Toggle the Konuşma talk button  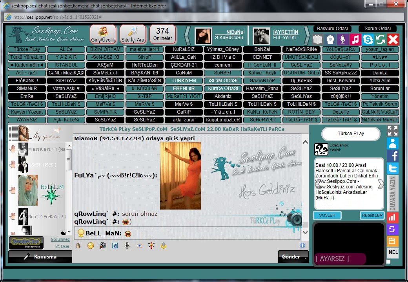tap(40, 257)
